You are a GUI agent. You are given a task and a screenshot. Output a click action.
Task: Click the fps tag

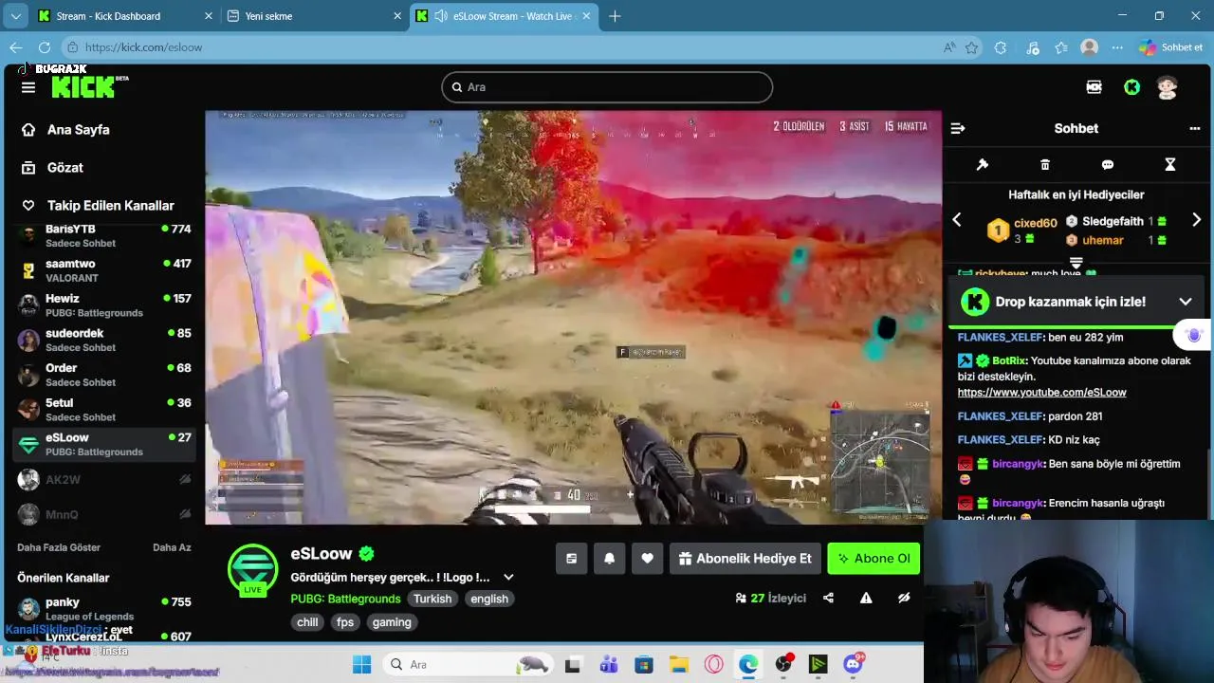(x=345, y=622)
